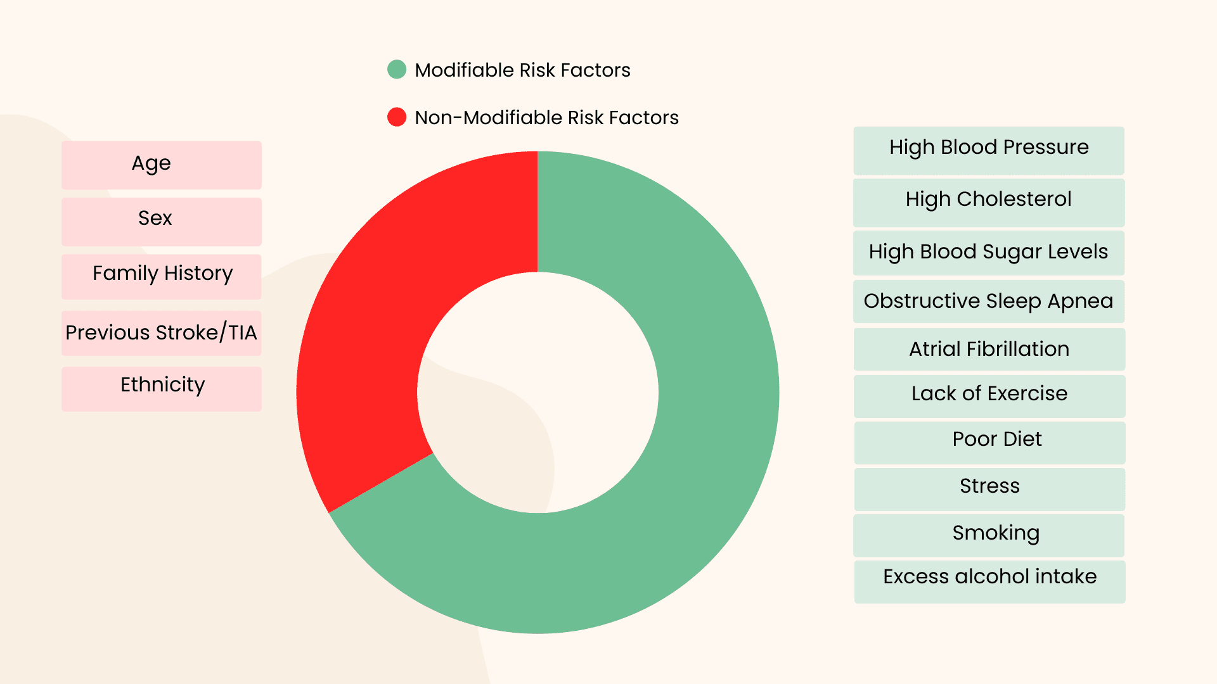
Task: Click the Atrial Fibrillation box
Action: coord(989,349)
